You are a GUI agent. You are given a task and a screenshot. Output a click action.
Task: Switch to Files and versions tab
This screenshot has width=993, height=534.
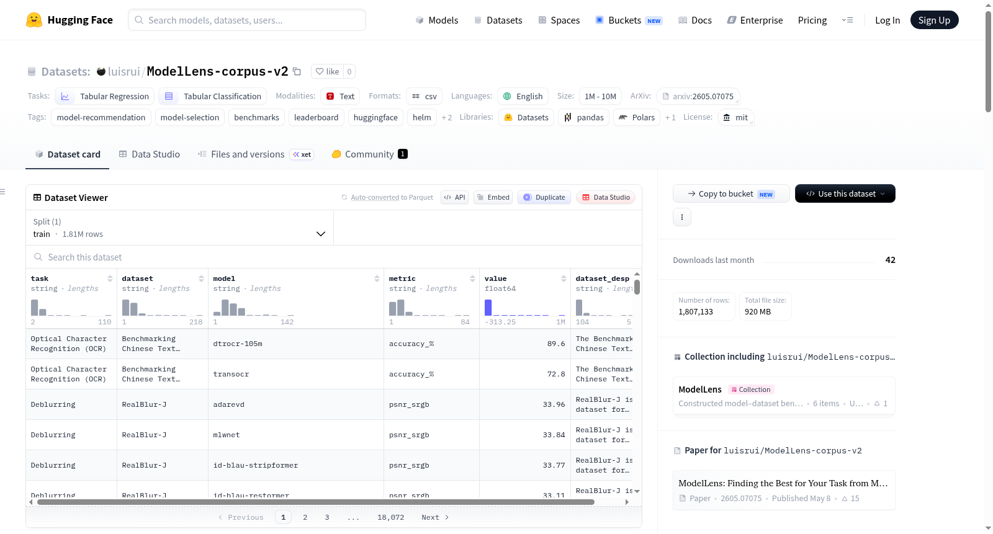255,154
